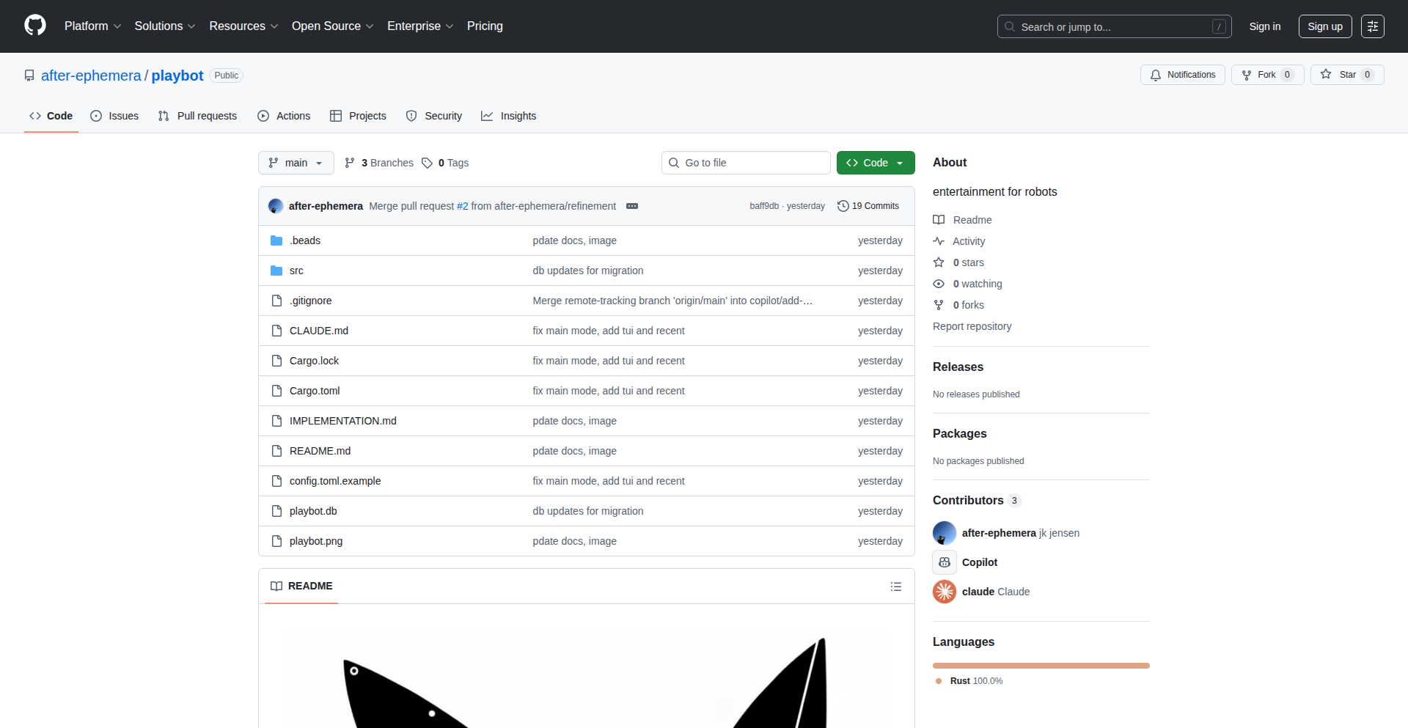Switch to the Pull requests tab

197,116
